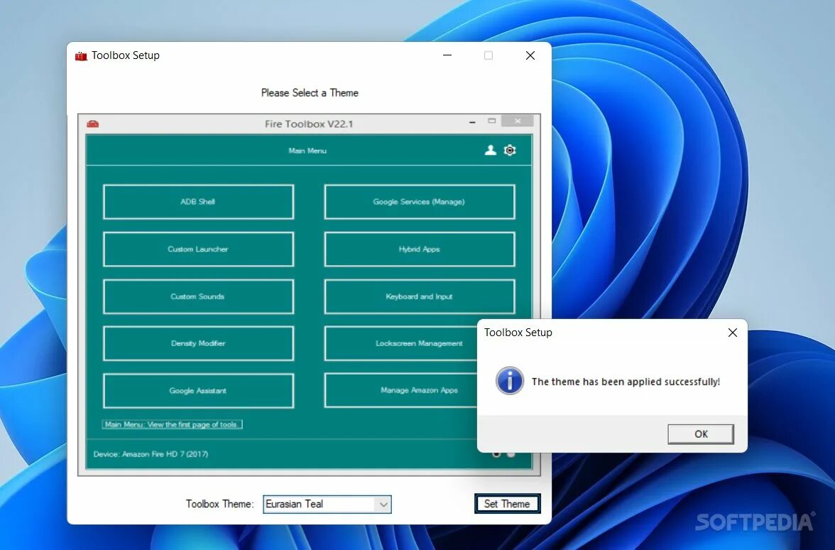Open the Toolbox Theme dropdown arrow
Image resolution: width=835 pixels, height=550 pixels.
pyautogui.click(x=383, y=505)
